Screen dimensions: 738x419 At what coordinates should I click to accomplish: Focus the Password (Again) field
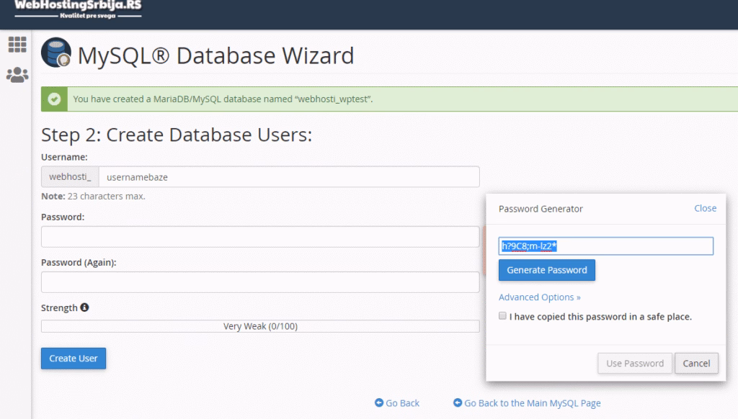[260, 282]
